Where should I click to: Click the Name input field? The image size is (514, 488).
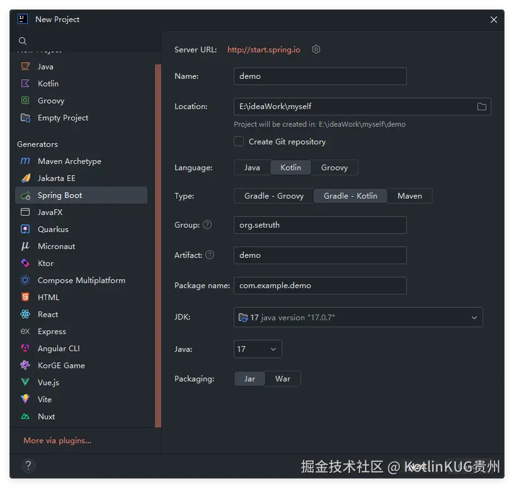point(320,76)
